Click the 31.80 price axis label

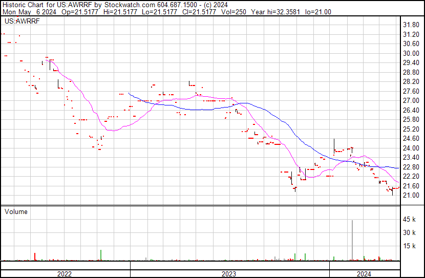[x=411, y=25]
